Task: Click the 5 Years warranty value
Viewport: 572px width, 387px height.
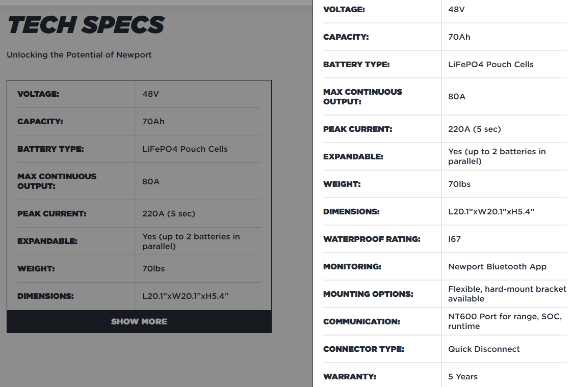Action: click(463, 376)
